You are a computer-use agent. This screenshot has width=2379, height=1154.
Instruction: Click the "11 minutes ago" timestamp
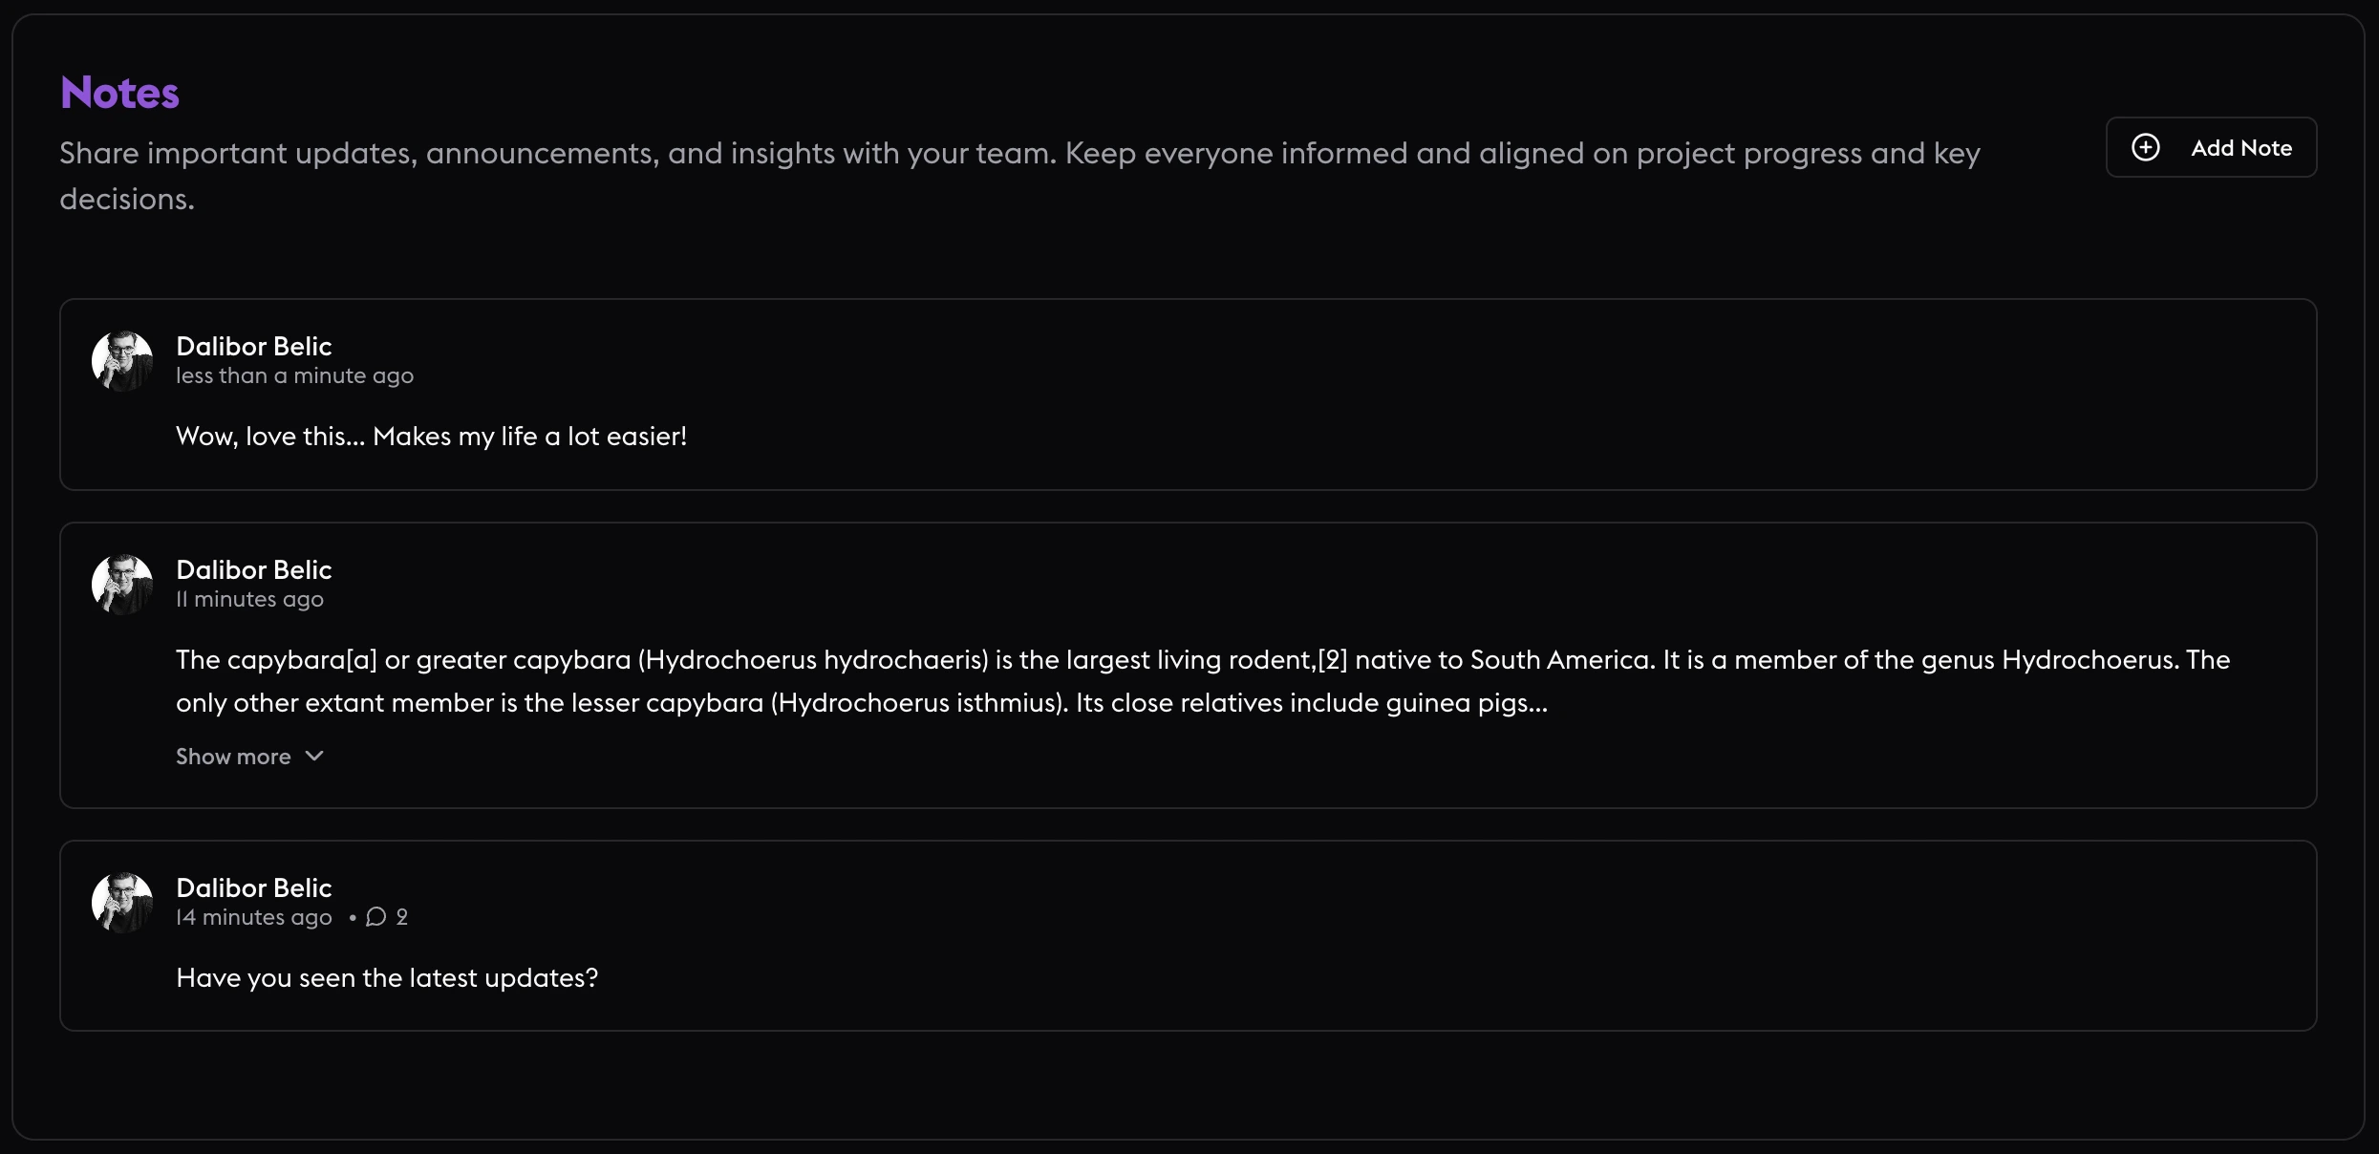[x=249, y=599]
